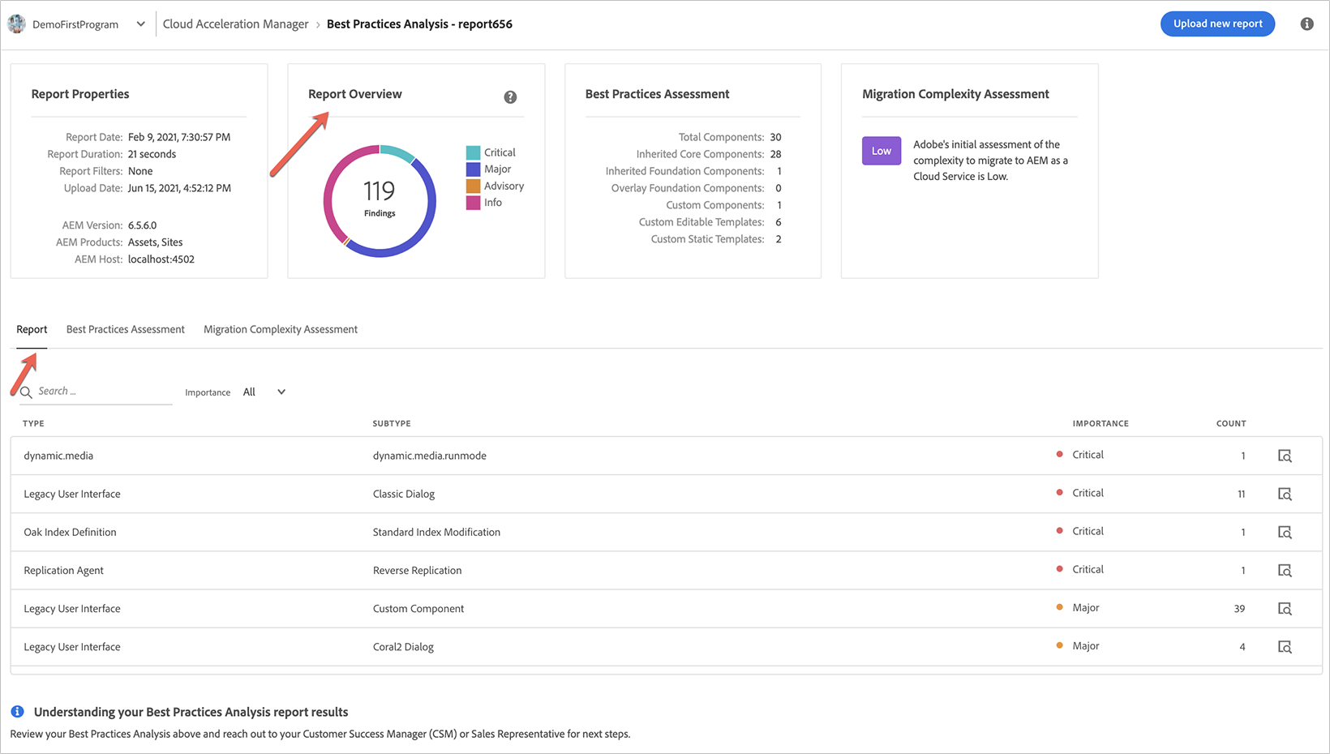This screenshot has width=1330, height=754.
Task: View details for Coral2 Dialog row
Action: pos(1285,646)
